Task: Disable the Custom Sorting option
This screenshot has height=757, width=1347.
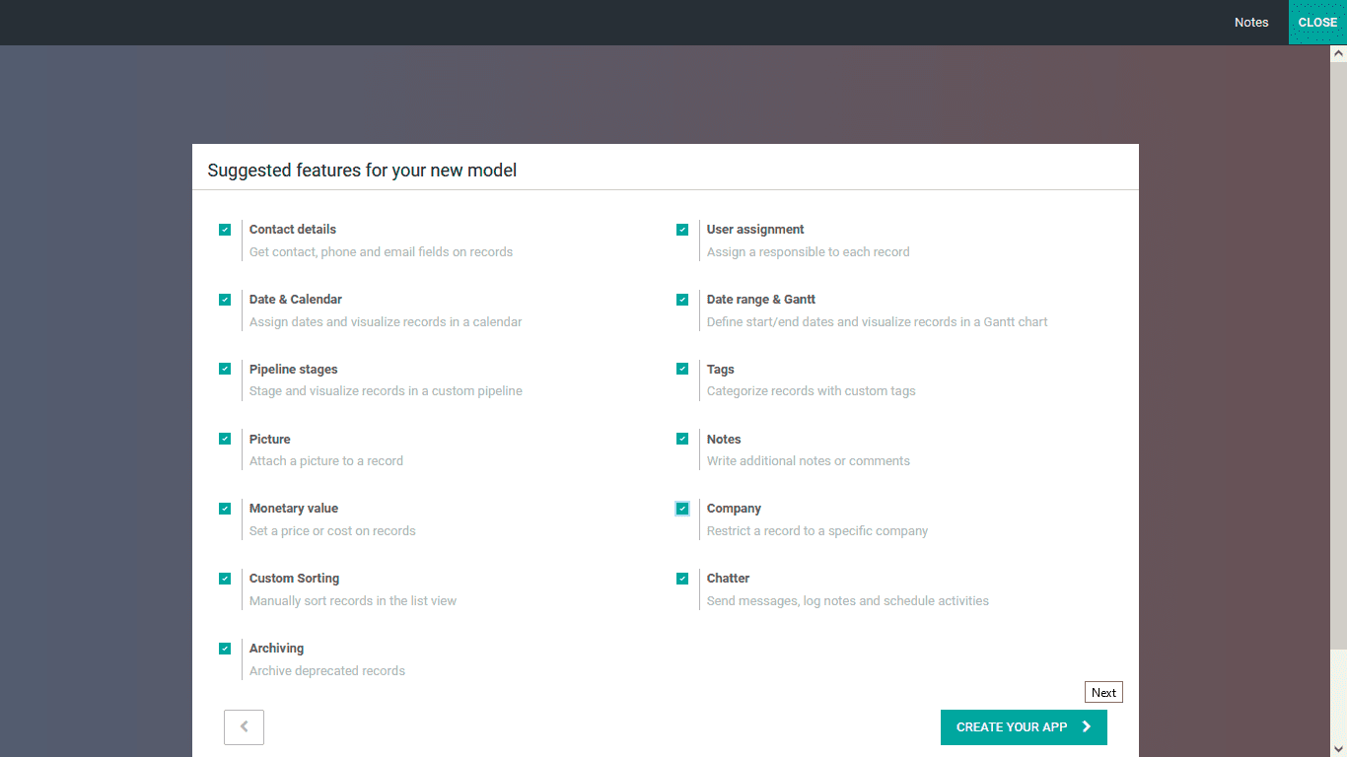Action: [225, 579]
